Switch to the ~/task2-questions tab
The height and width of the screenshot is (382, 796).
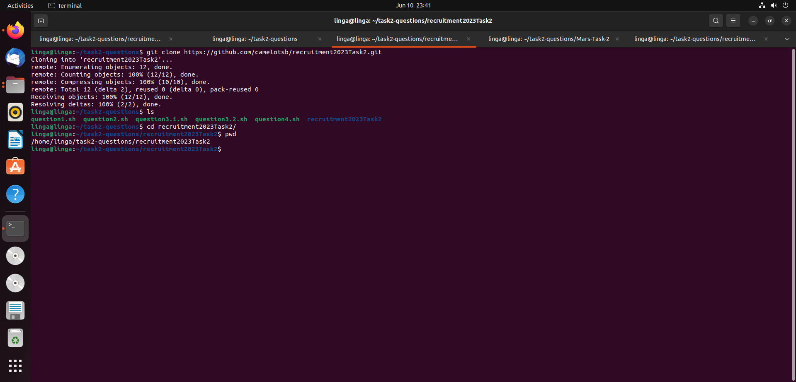click(x=255, y=39)
